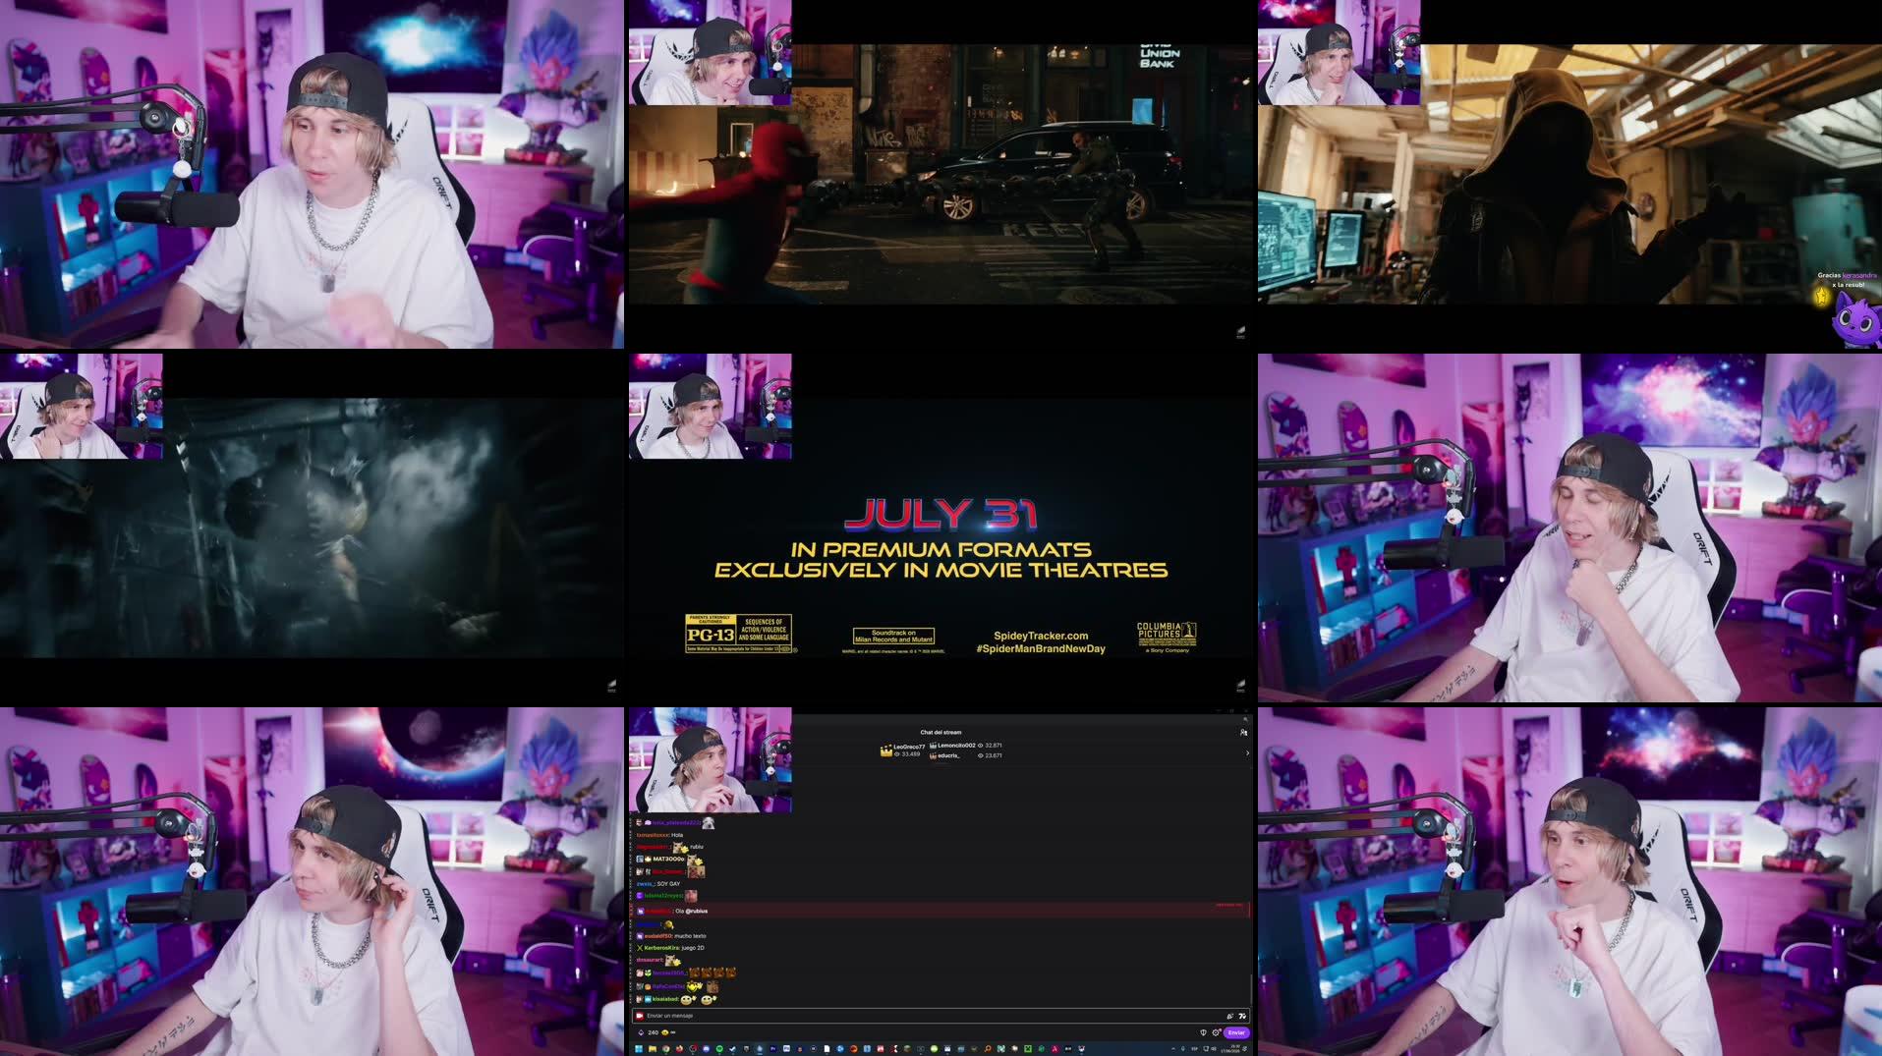Open channel points balance showing 240
The height and width of the screenshot is (1056, 1882).
click(x=650, y=1032)
